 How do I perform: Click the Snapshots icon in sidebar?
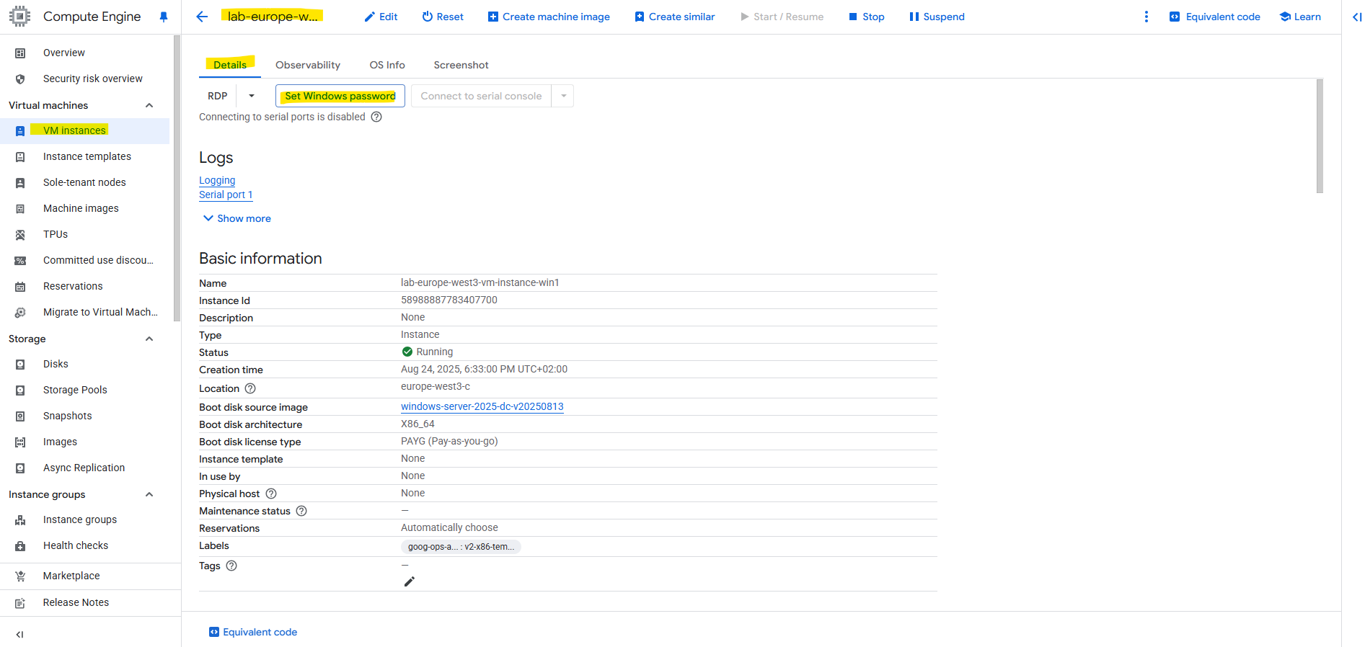[x=20, y=416]
